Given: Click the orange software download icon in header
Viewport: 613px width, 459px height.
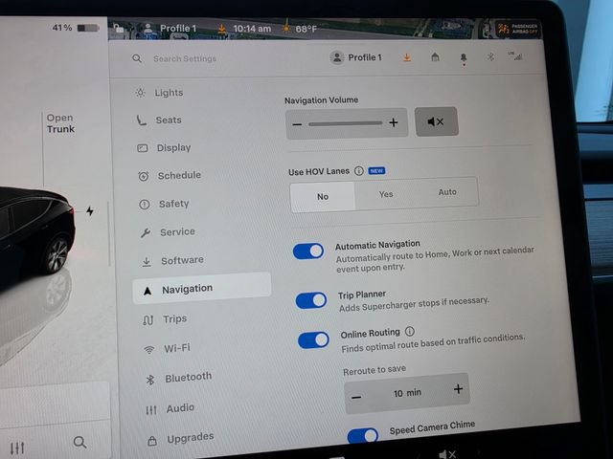Looking at the screenshot, I should 407,57.
